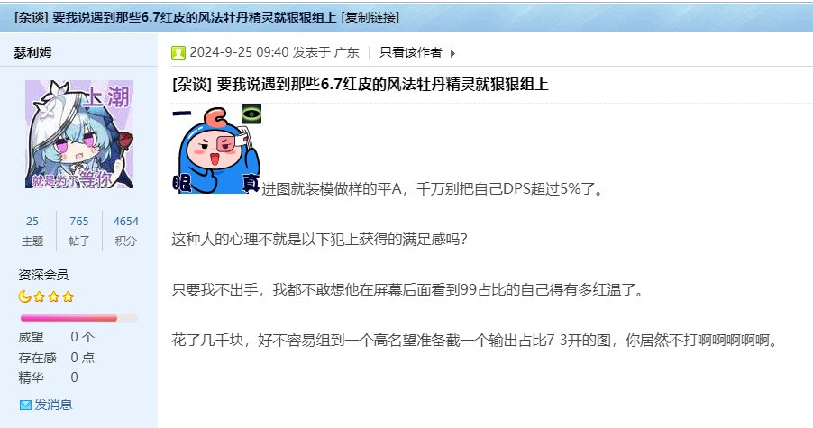Open the 发消息 envelope icon
This screenshot has height=428, width=813.
click(x=25, y=405)
